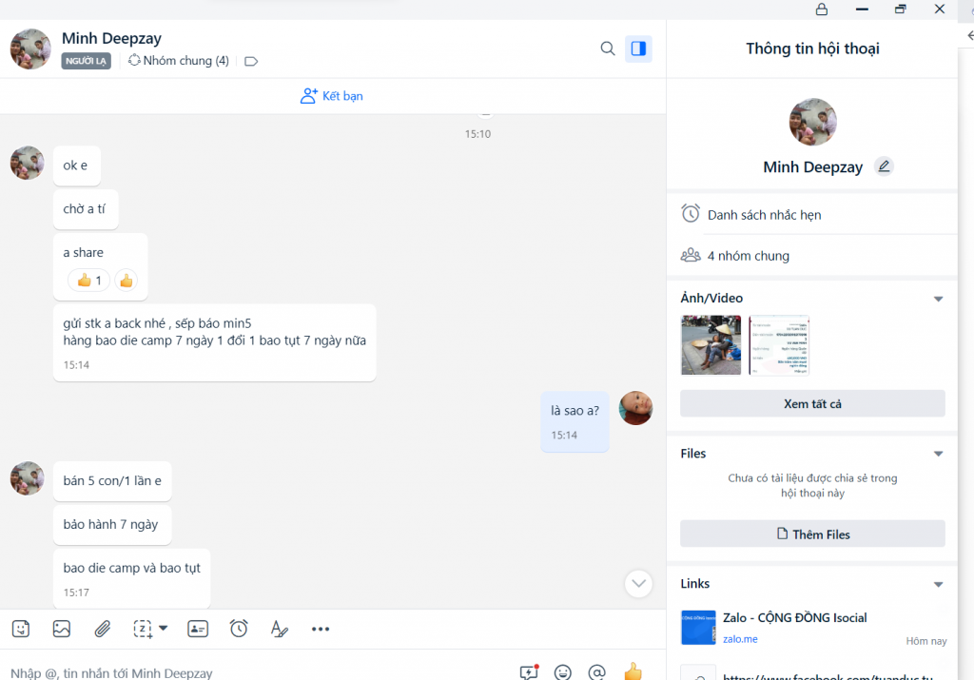This screenshot has width=974, height=680.
Task: Send a thumbs up quick reaction
Action: click(x=633, y=671)
